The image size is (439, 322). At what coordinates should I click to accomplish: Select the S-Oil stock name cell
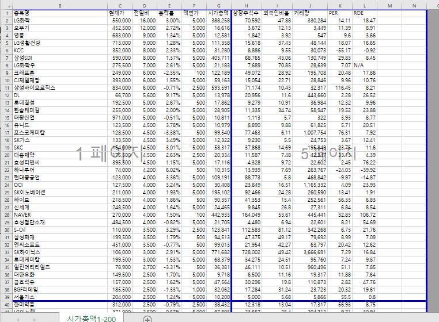[x=60, y=230]
